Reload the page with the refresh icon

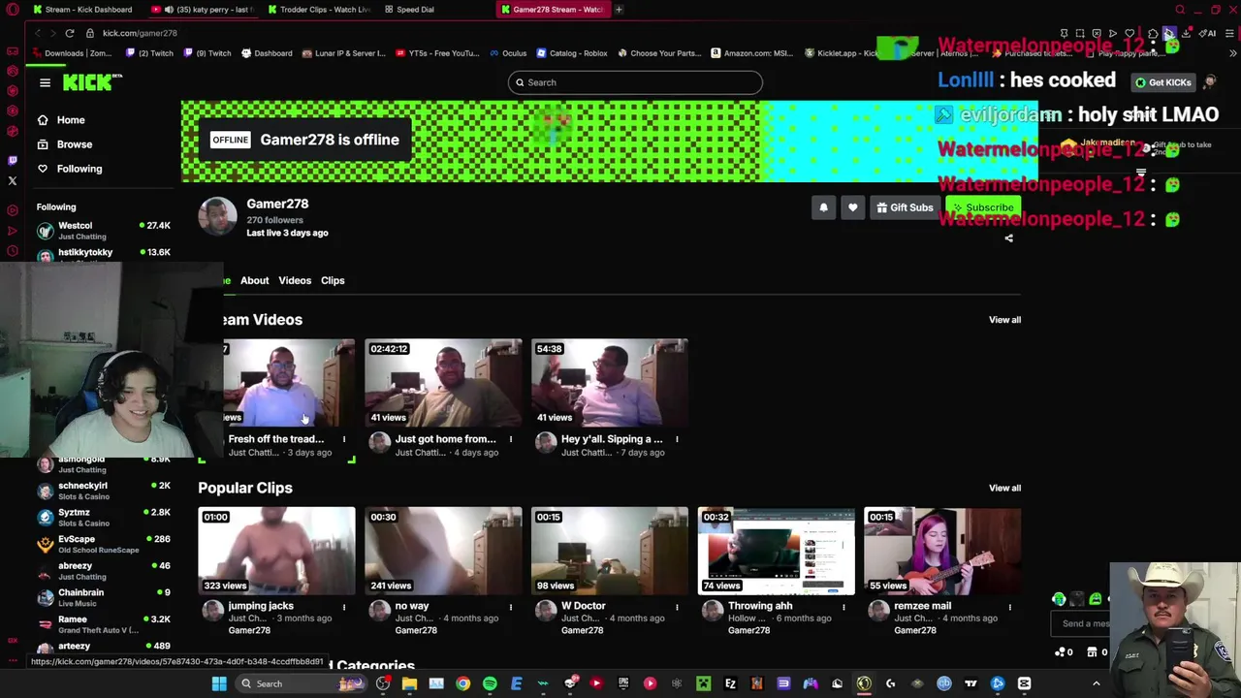click(70, 33)
